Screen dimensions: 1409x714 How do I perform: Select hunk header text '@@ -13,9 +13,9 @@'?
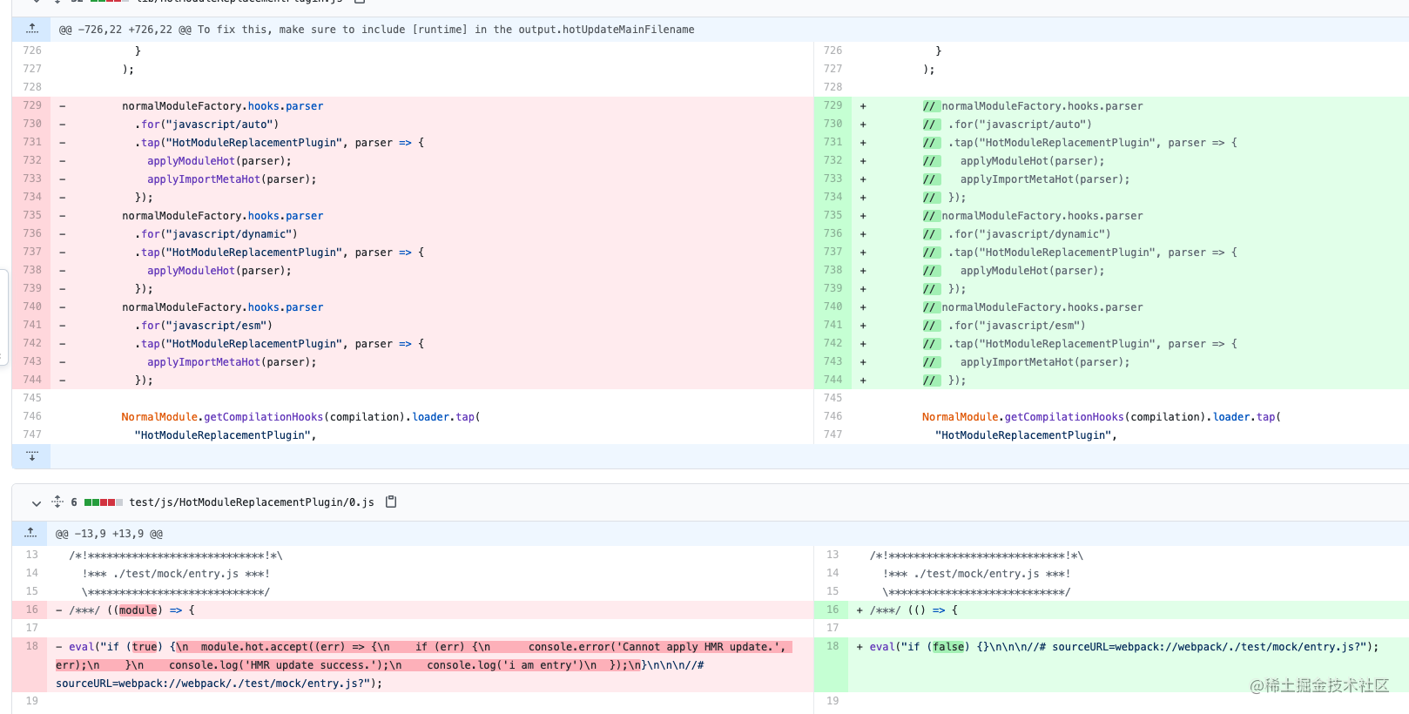pyautogui.click(x=109, y=534)
